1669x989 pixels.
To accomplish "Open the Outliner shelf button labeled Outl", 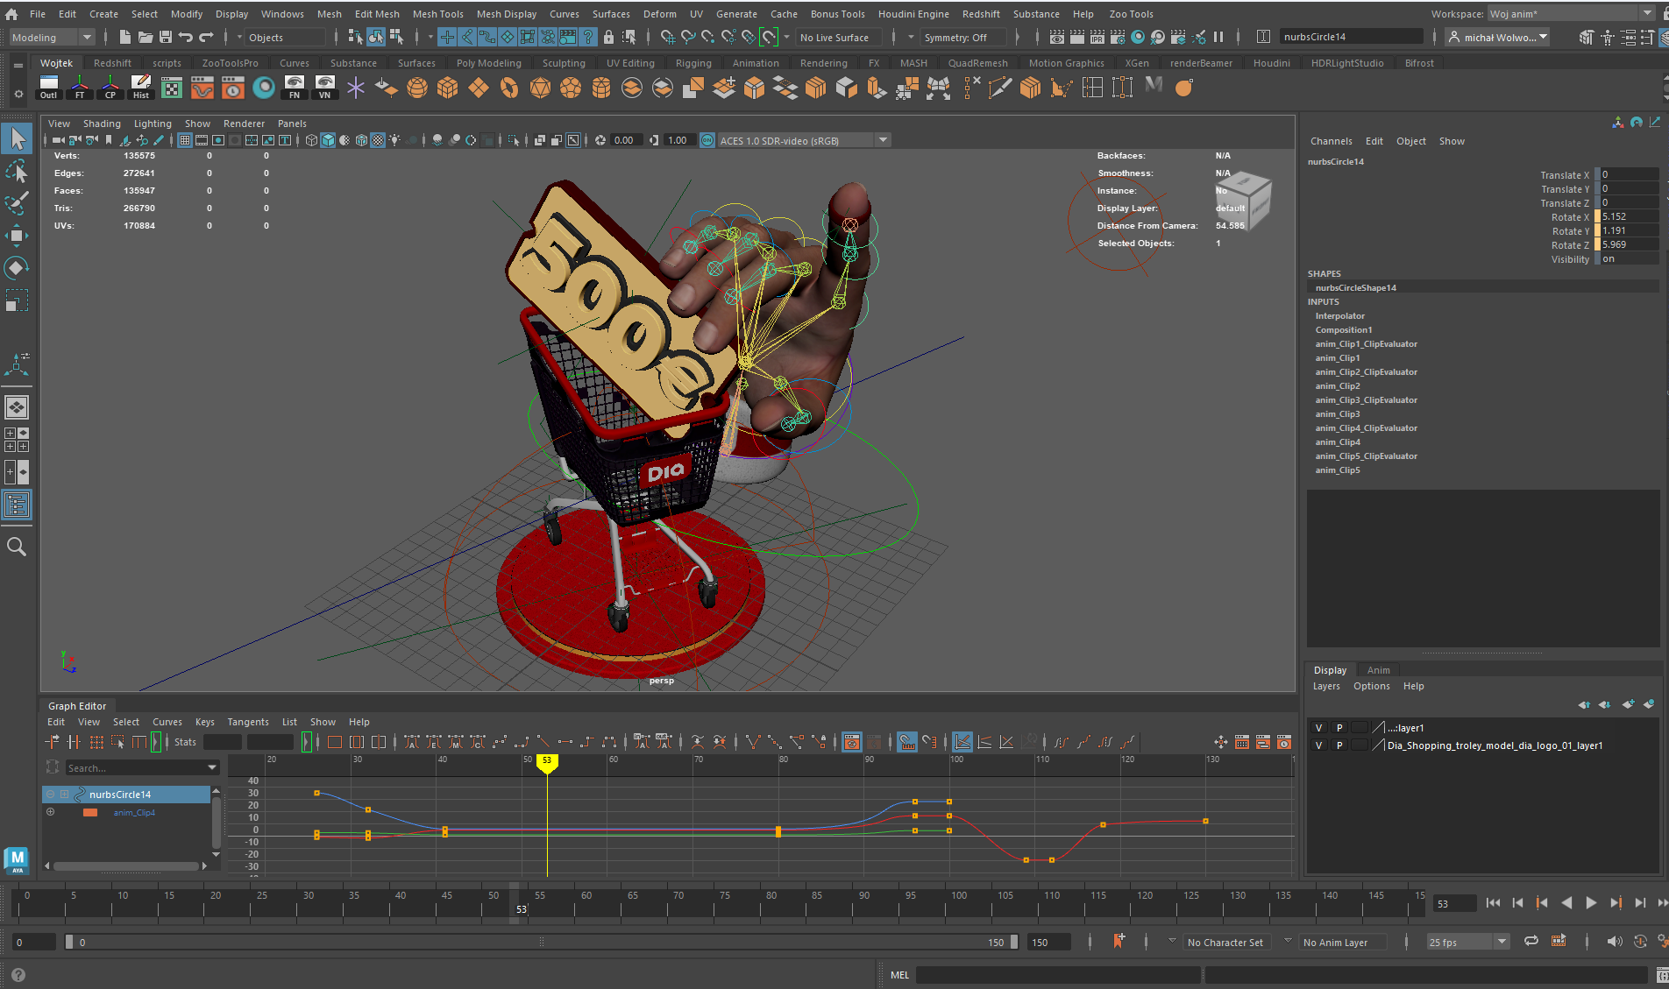I will coord(49,87).
